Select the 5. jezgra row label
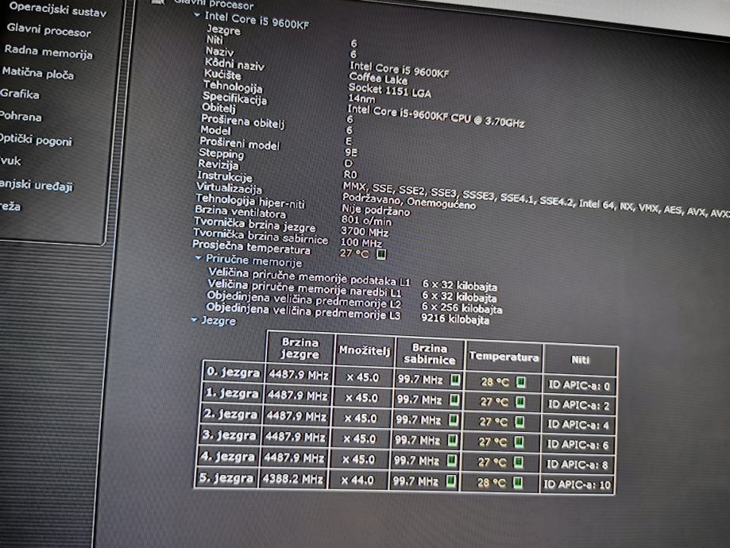Viewport: 730px width, 548px height. pos(226,477)
